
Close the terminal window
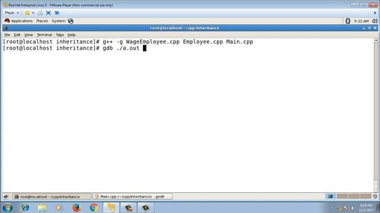[x=375, y=28]
